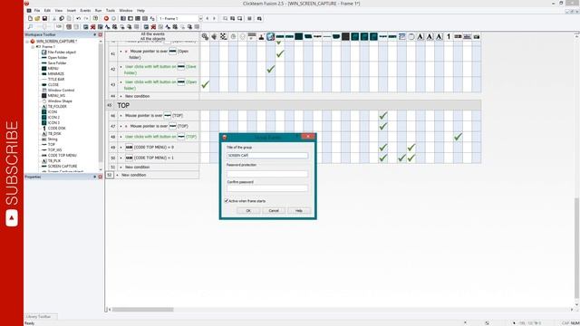Click the Cut scissors icon in the toolbar

pos(54,18)
